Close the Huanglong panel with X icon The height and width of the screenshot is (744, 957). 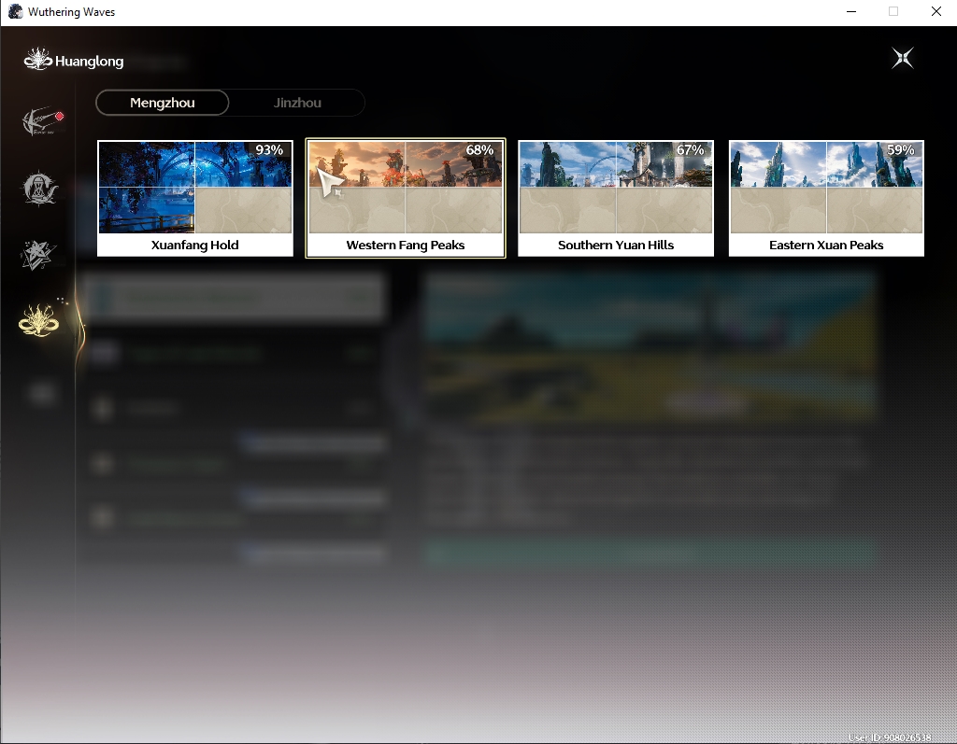pyautogui.click(x=902, y=59)
